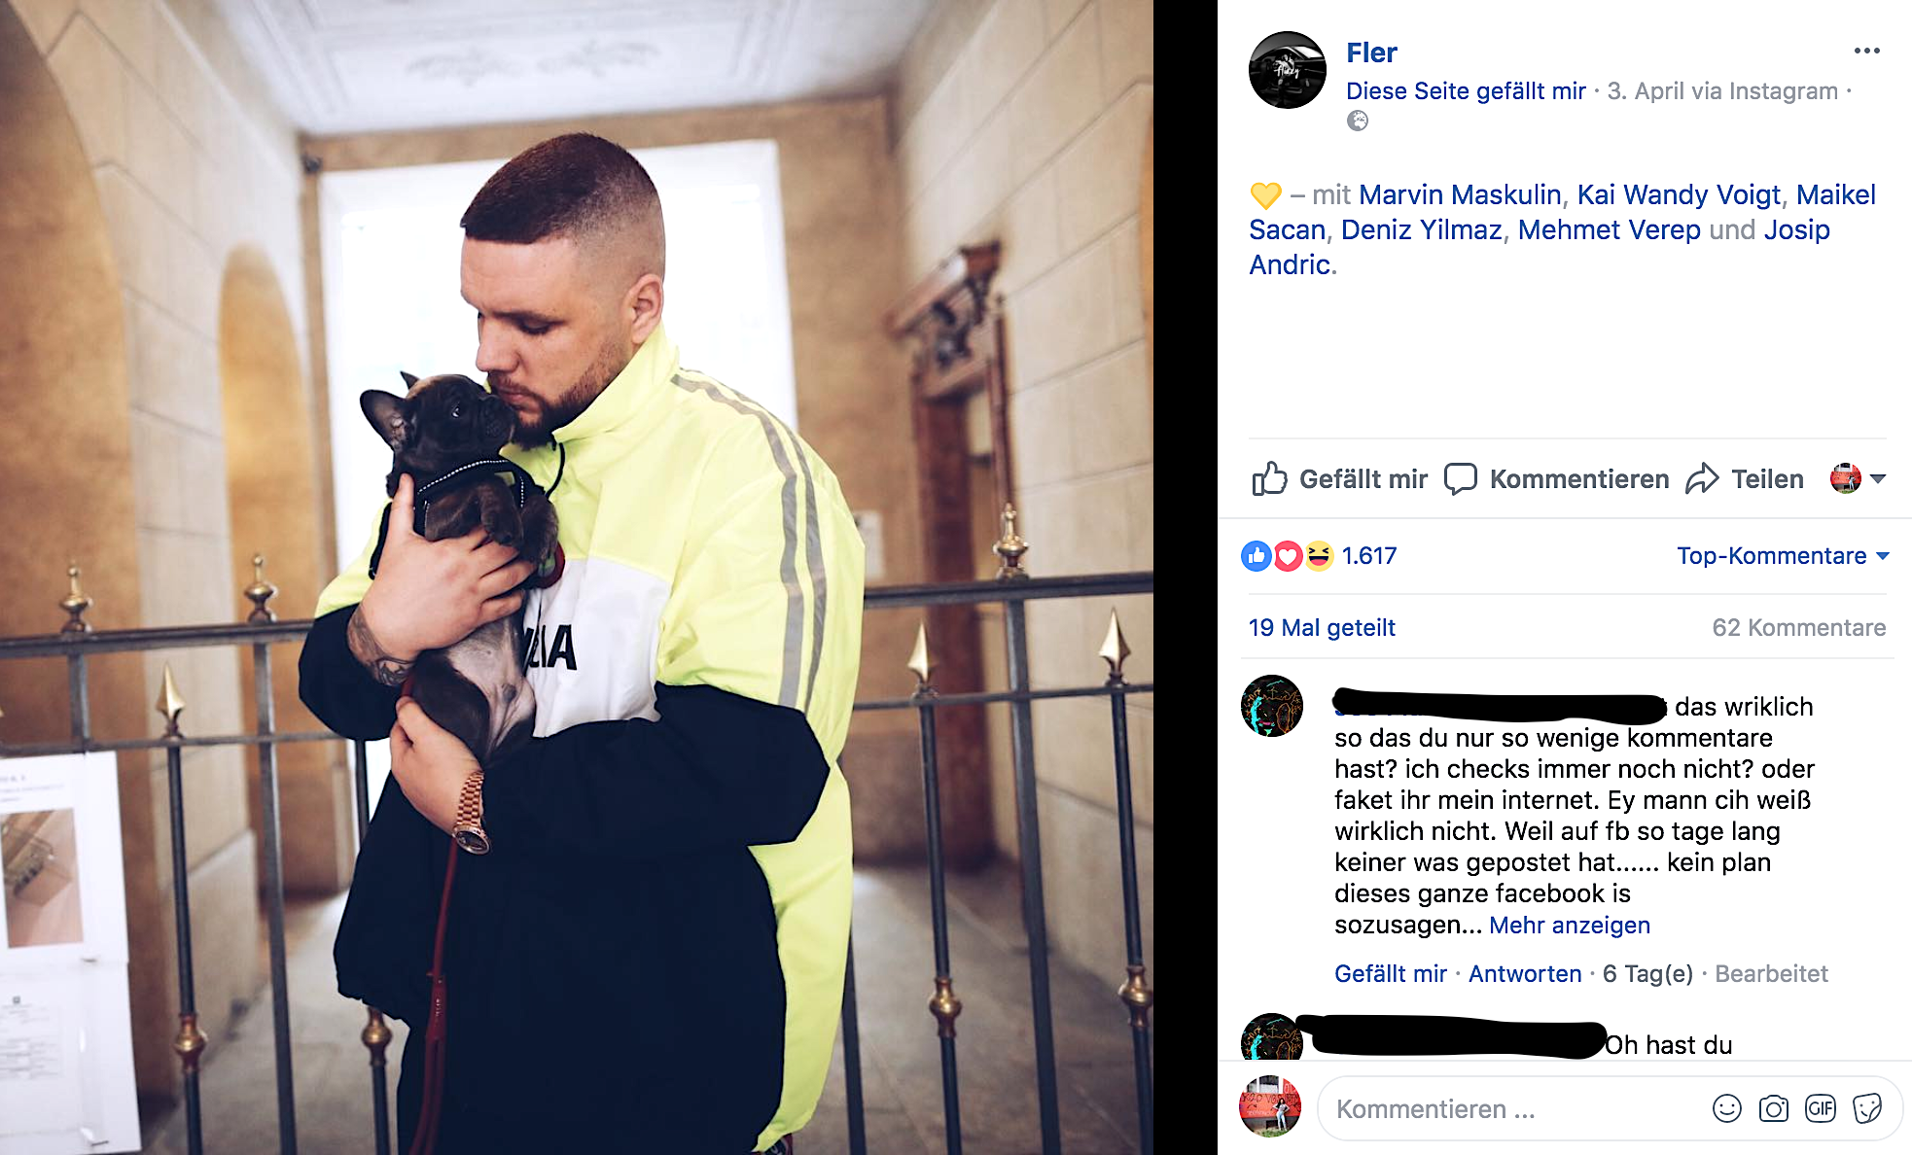Open the GIF picker icon

(x=1821, y=1108)
